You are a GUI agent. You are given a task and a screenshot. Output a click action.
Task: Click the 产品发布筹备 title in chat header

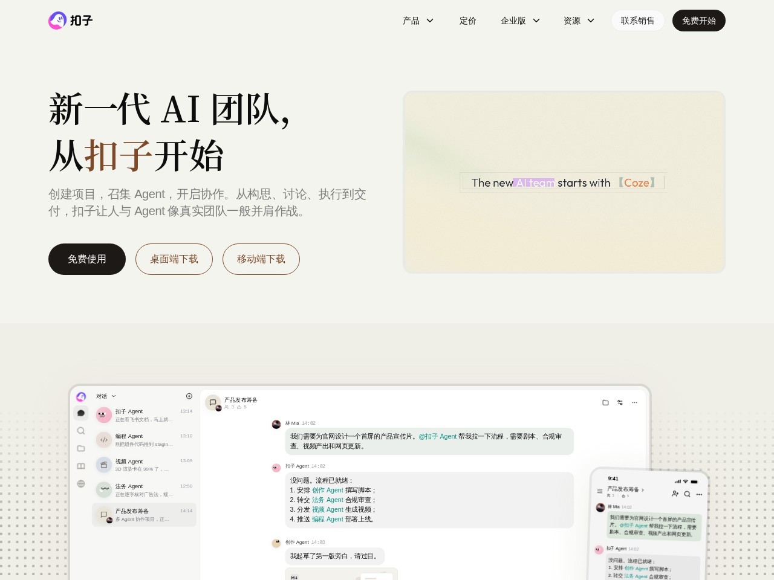tap(241, 400)
